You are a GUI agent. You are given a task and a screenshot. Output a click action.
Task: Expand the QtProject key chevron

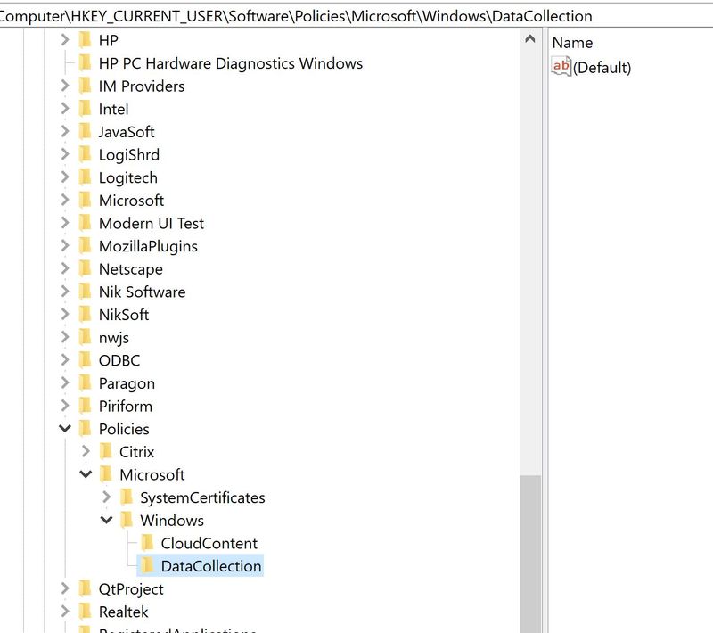(65, 588)
